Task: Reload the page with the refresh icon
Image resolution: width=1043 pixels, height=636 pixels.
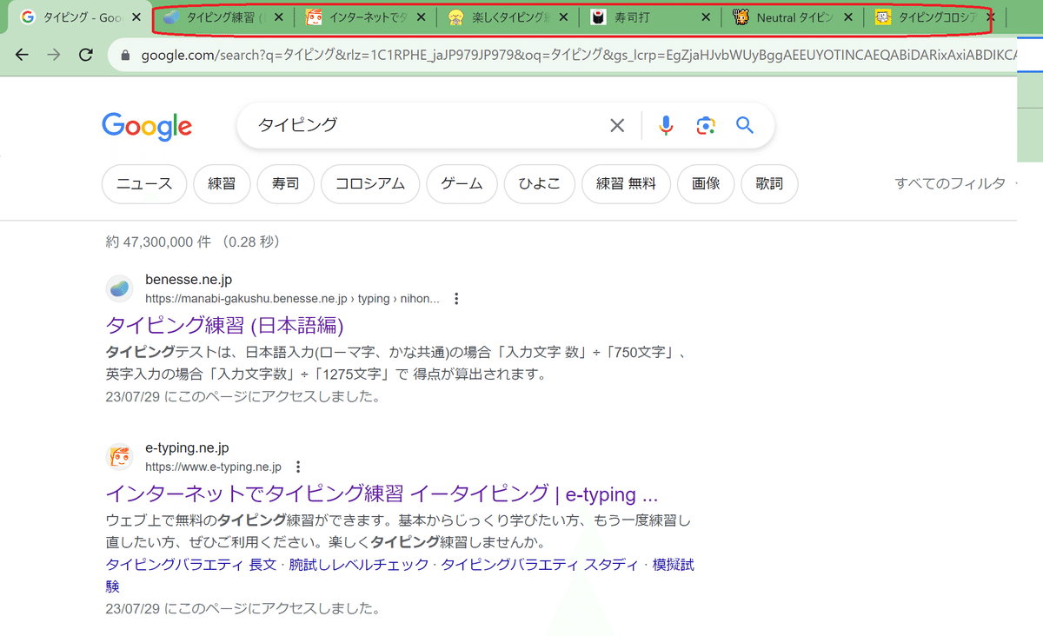Action: point(85,55)
